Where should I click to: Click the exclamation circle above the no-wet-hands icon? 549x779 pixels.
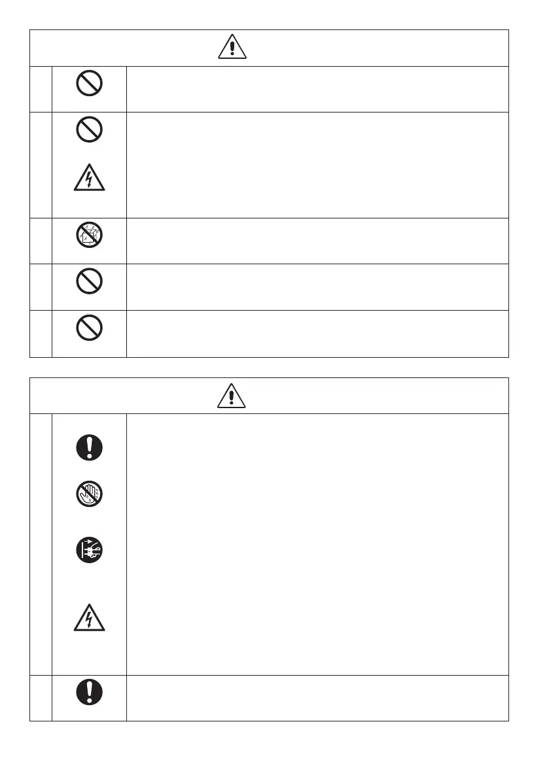pyautogui.click(x=89, y=448)
